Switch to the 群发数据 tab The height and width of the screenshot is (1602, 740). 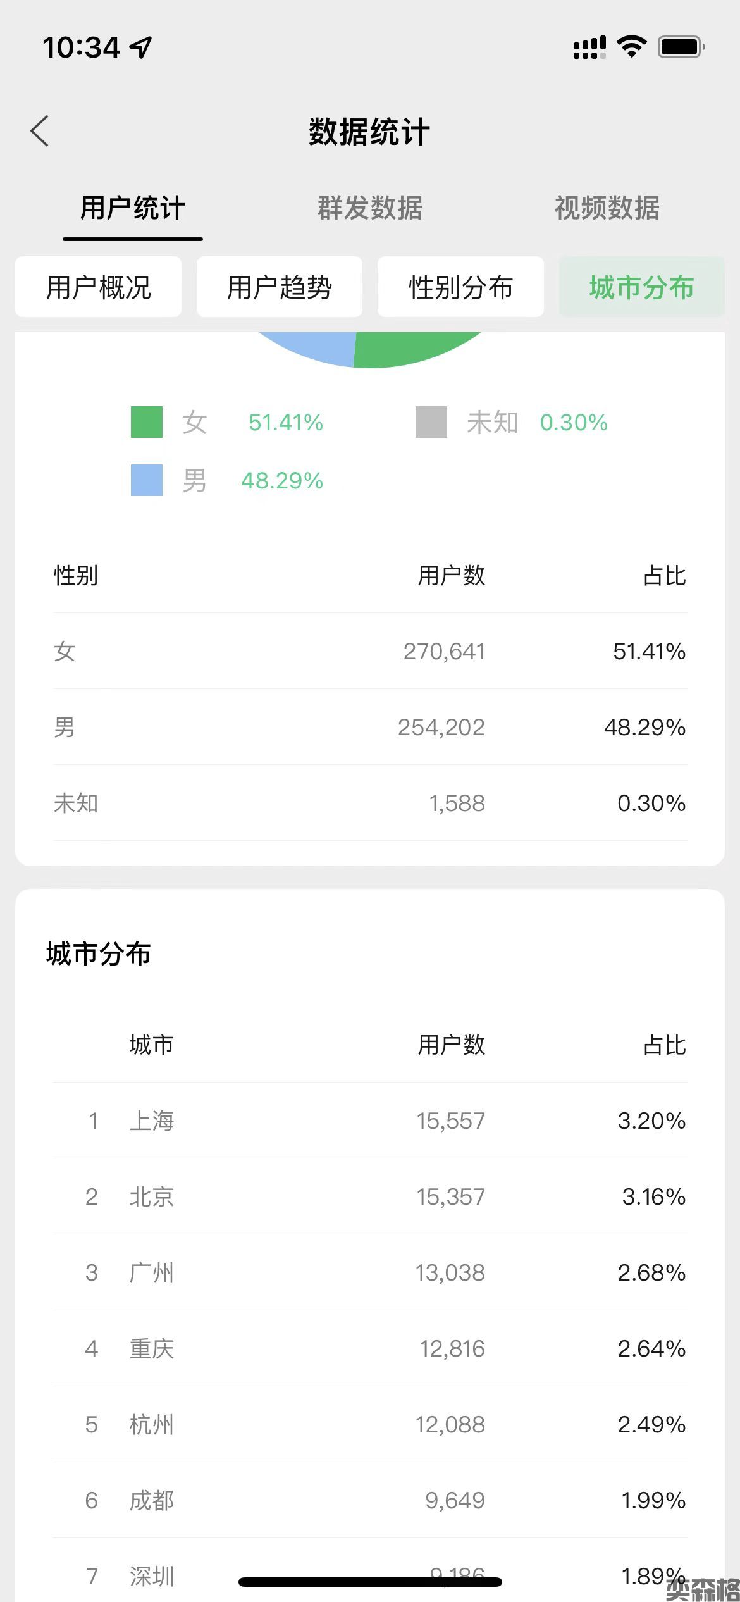point(370,208)
